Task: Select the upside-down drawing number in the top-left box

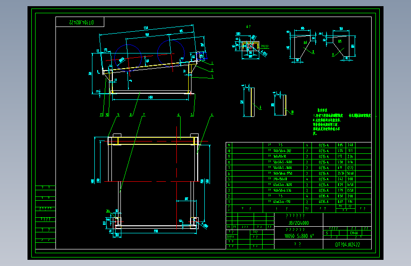Action: coord(81,23)
